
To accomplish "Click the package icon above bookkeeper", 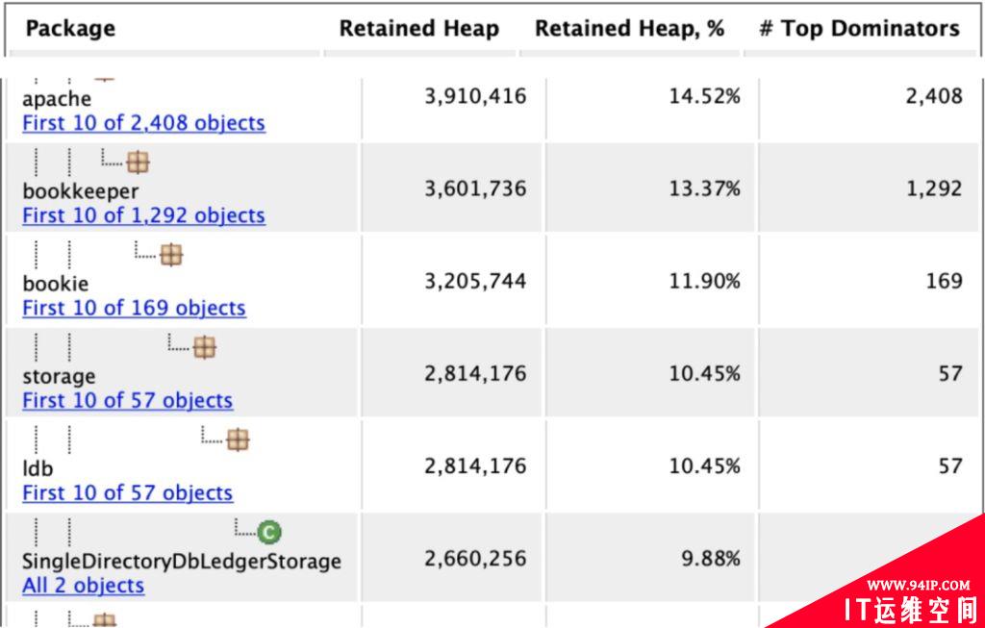I will coord(138,163).
